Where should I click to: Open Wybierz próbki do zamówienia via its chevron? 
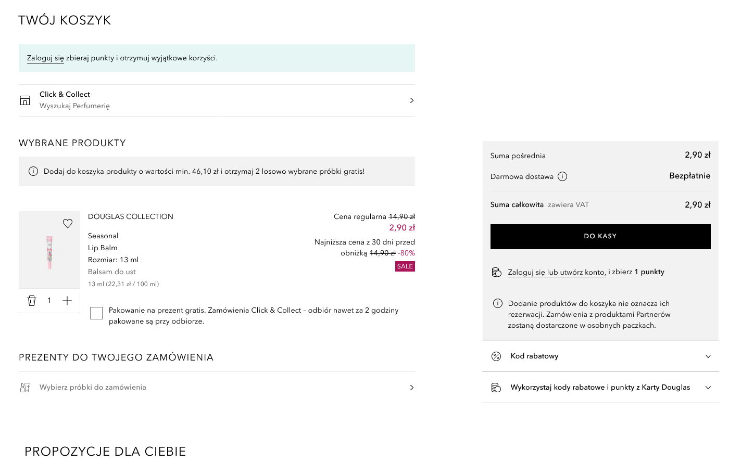click(412, 388)
